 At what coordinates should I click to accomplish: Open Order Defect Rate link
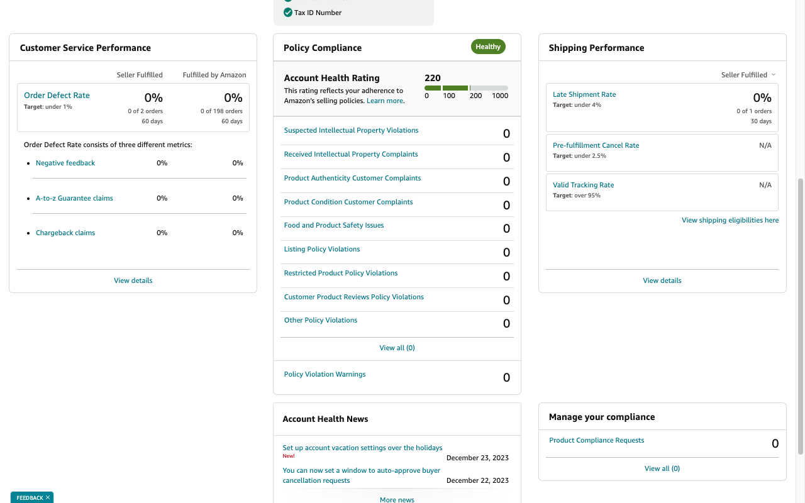57,96
